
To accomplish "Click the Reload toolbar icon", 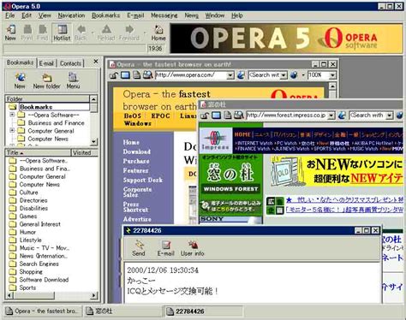I will coord(106,33).
